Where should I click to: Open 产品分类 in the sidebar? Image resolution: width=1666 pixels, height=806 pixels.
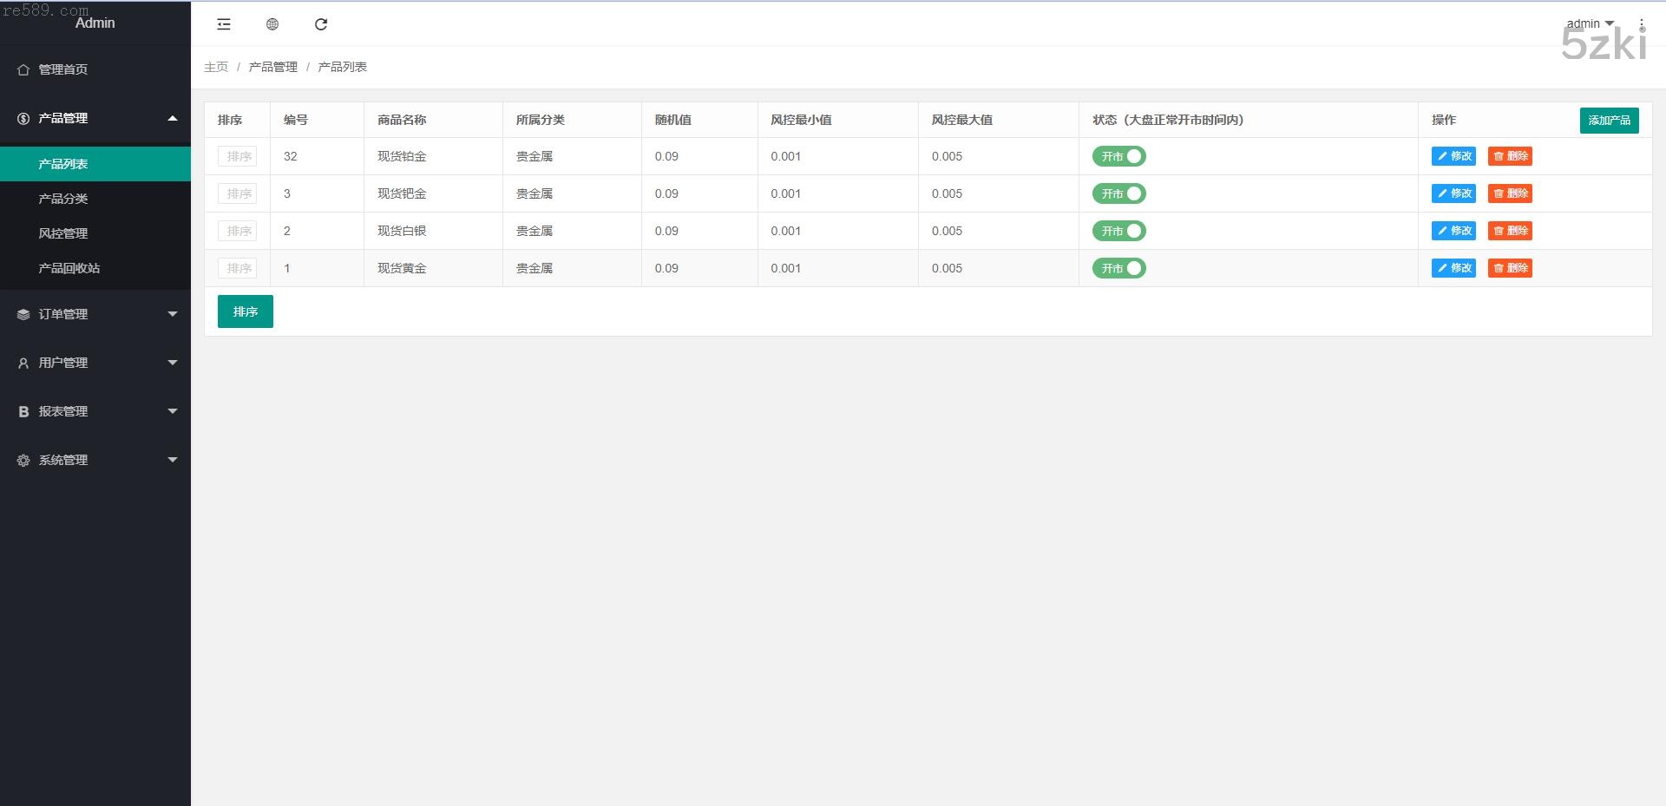63,199
